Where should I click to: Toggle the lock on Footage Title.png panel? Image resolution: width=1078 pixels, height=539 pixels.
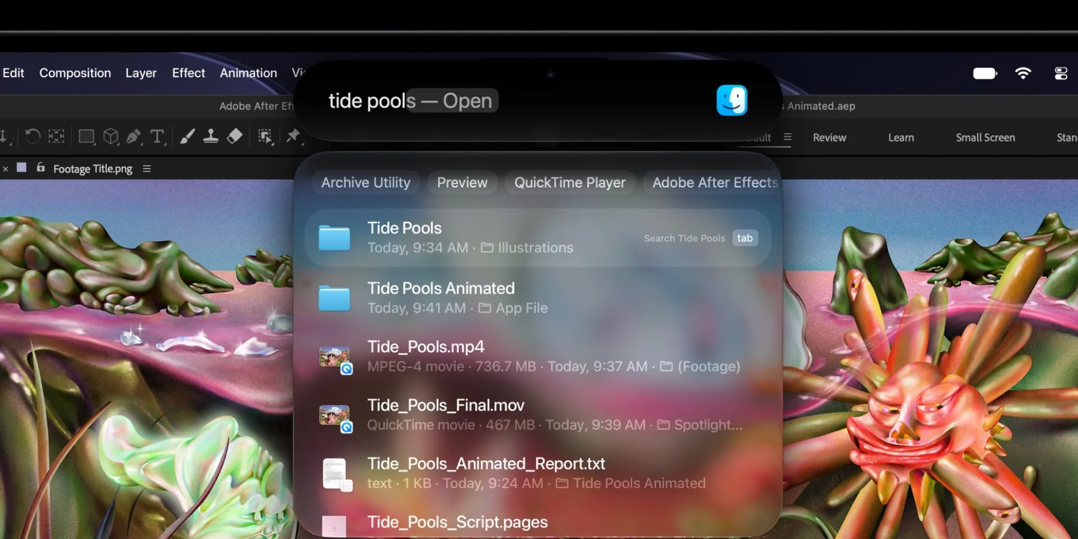pos(40,168)
